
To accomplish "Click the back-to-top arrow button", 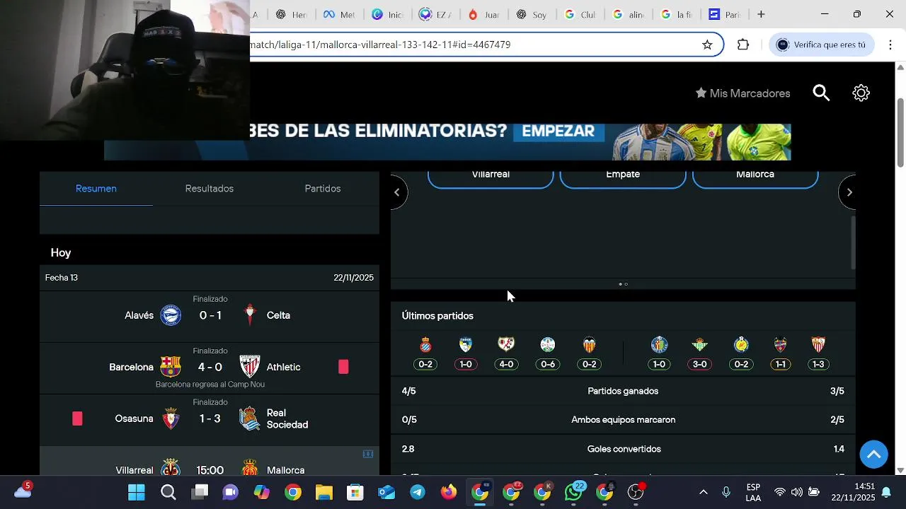I will (873, 454).
